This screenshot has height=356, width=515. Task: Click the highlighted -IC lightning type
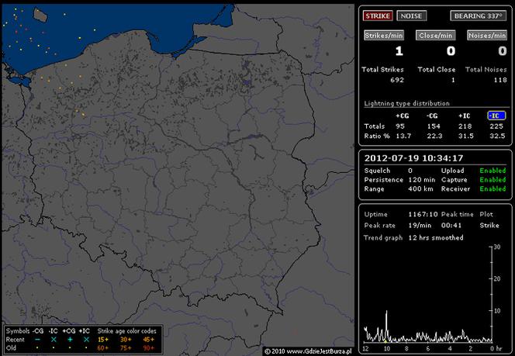click(496, 116)
